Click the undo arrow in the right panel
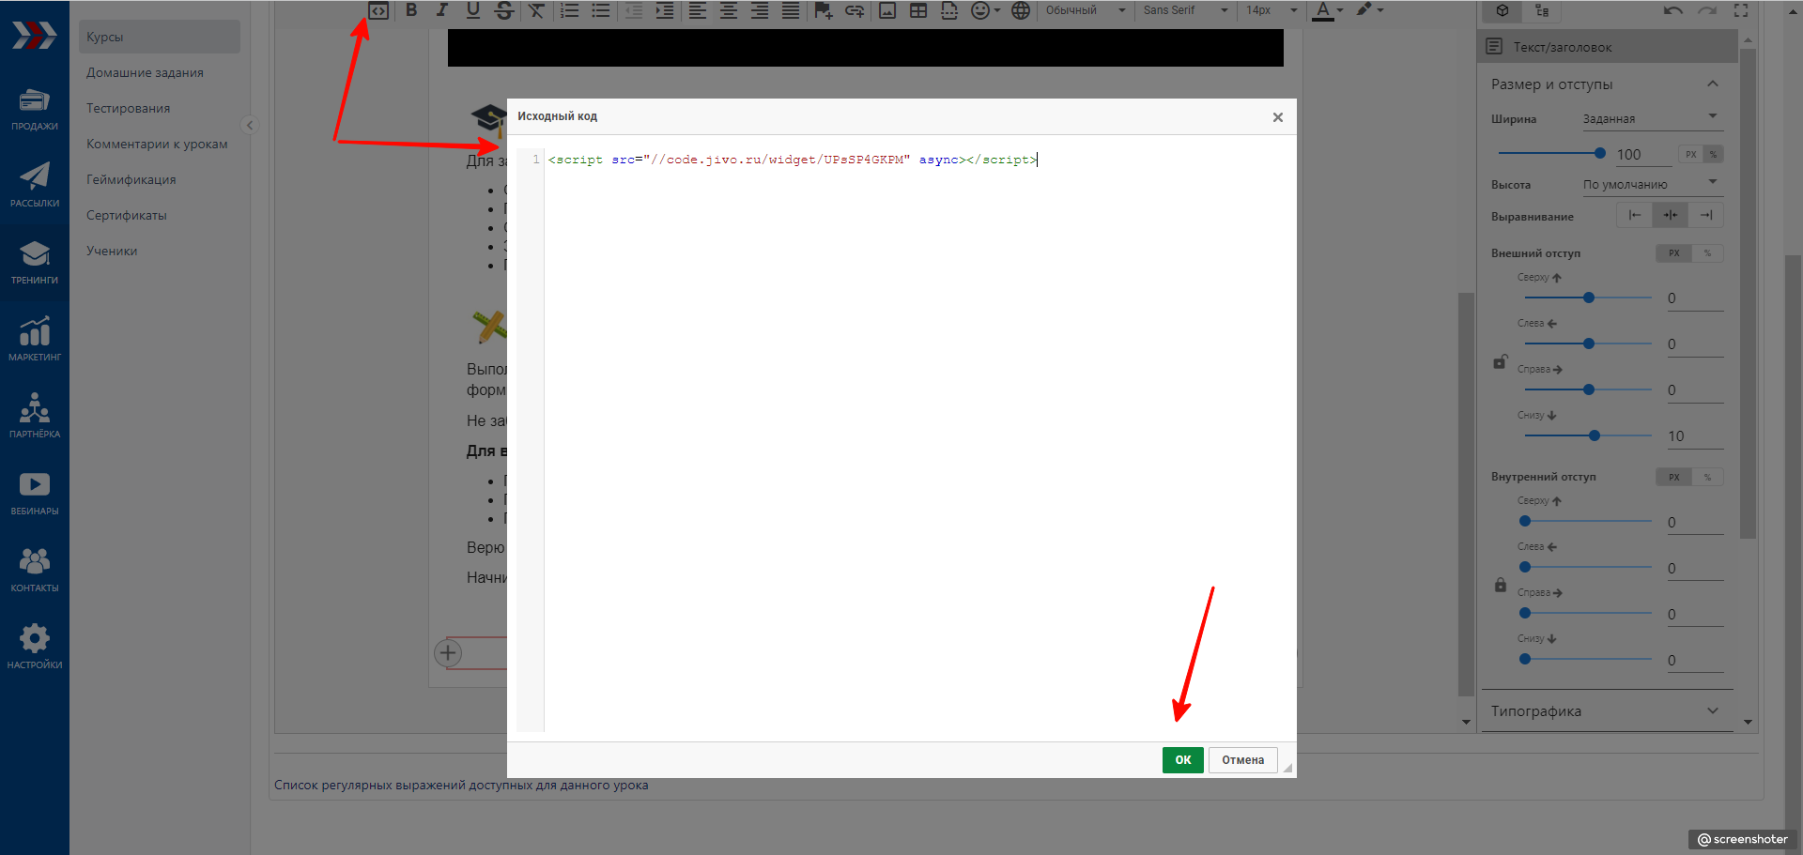Image resolution: width=1803 pixels, height=855 pixels. pyautogui.click(x=1672, y=10)
